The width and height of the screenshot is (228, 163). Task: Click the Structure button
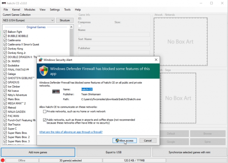[x=65, y=20]
